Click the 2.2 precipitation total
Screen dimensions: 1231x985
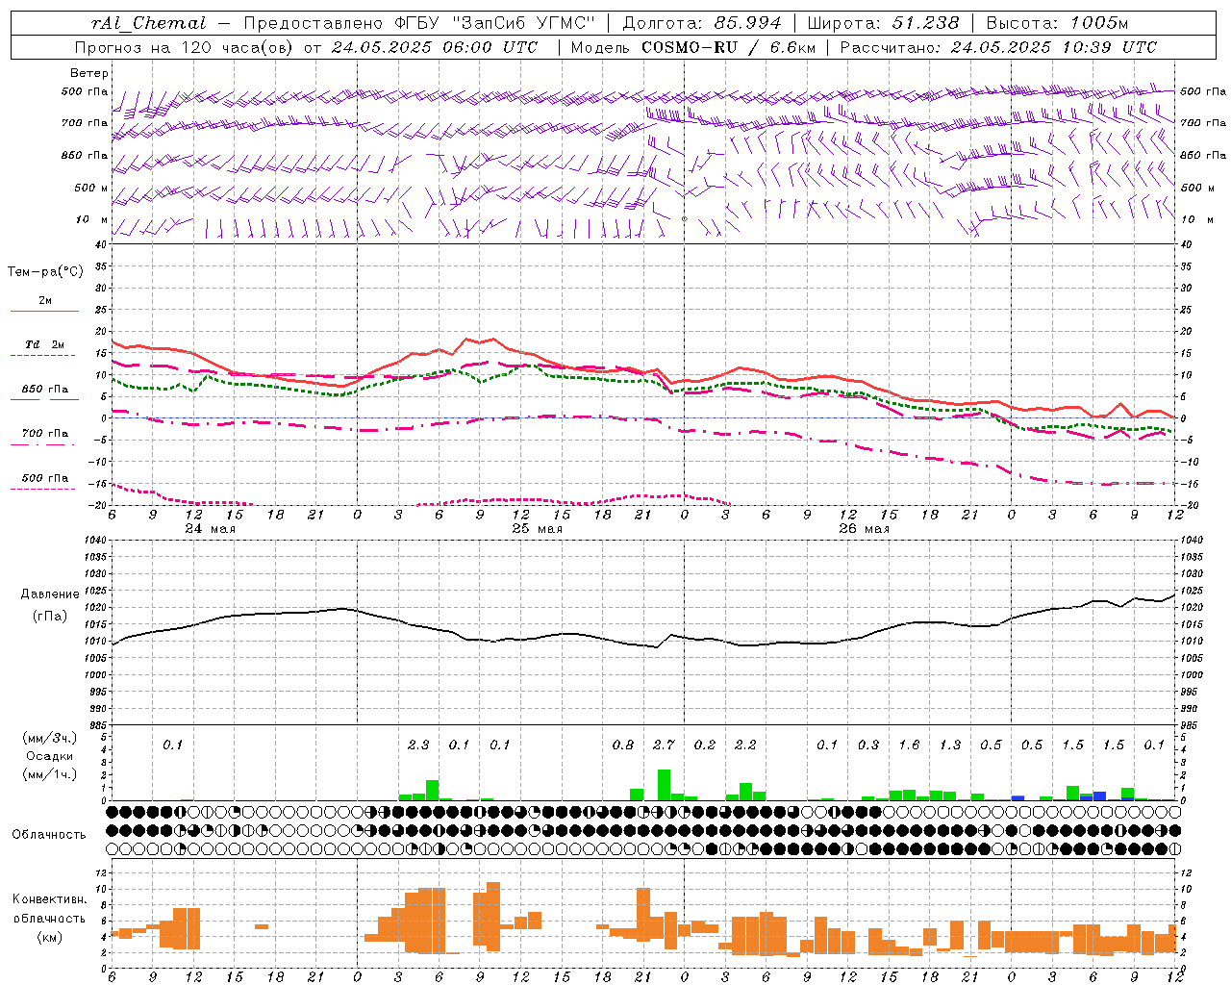tap(745, 745)
